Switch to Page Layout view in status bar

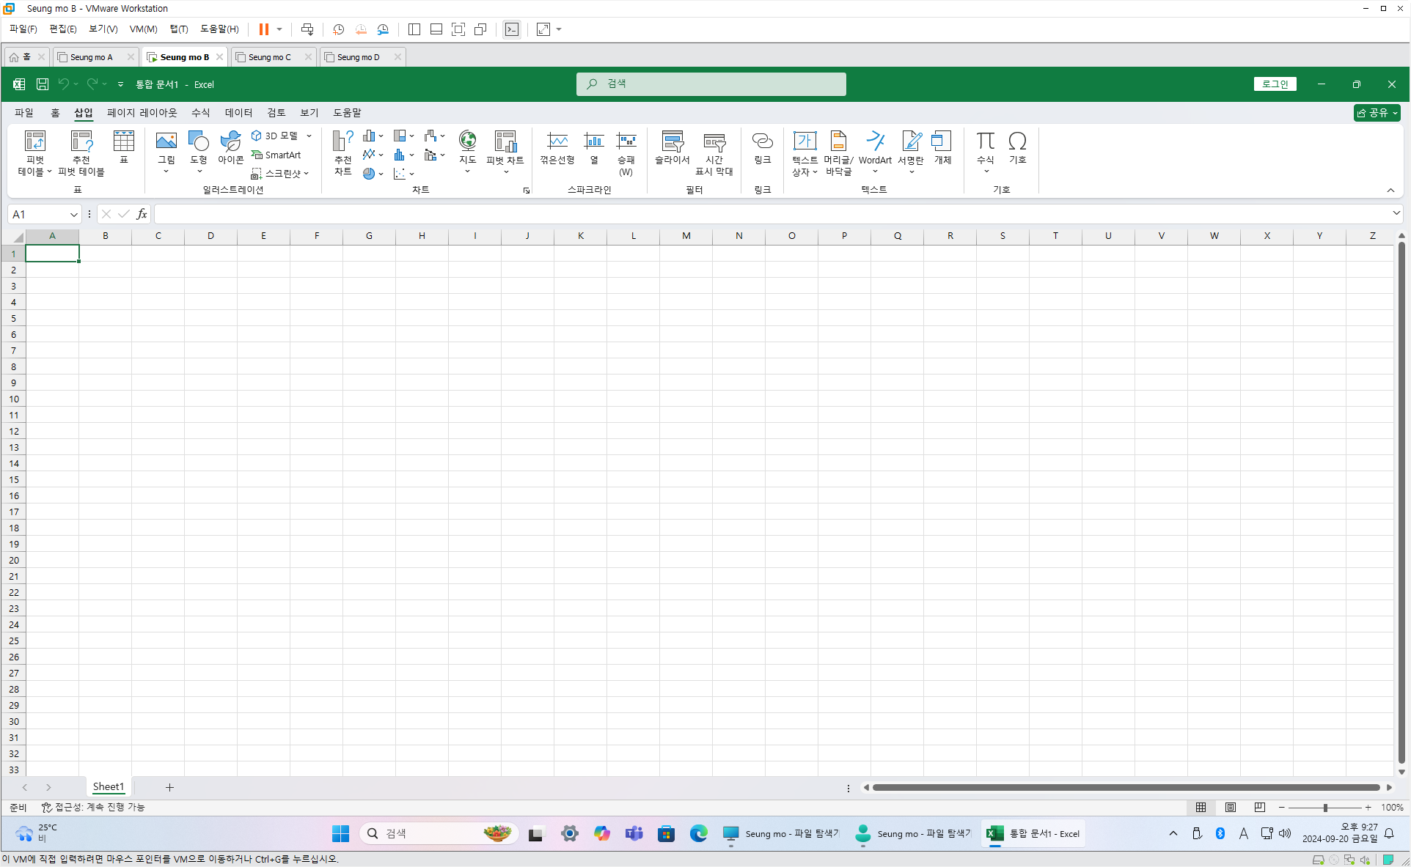pyautogui.click(x=1230, y=807)
